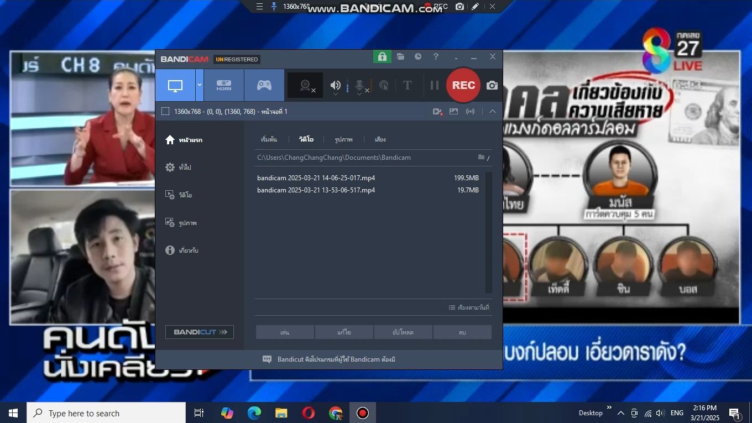The width and height of the screenshot is (752, 423).
Task: Toggle the speaker sound recording icon
Action: click(335, 85)
